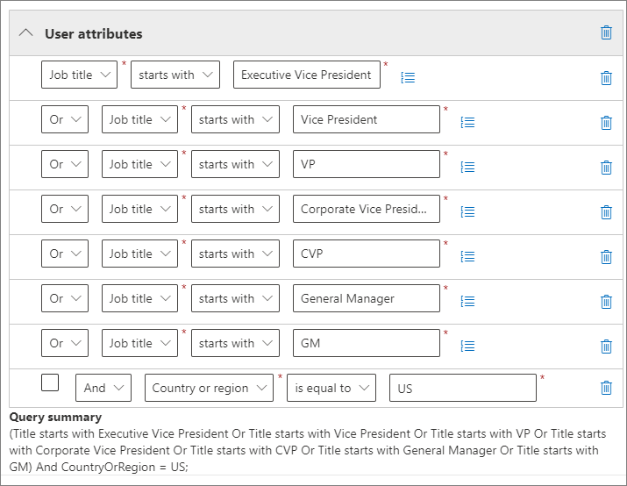Open the first Job title dropdown
This screenshot has width=627, height=486.
click(x=79, y=75)
